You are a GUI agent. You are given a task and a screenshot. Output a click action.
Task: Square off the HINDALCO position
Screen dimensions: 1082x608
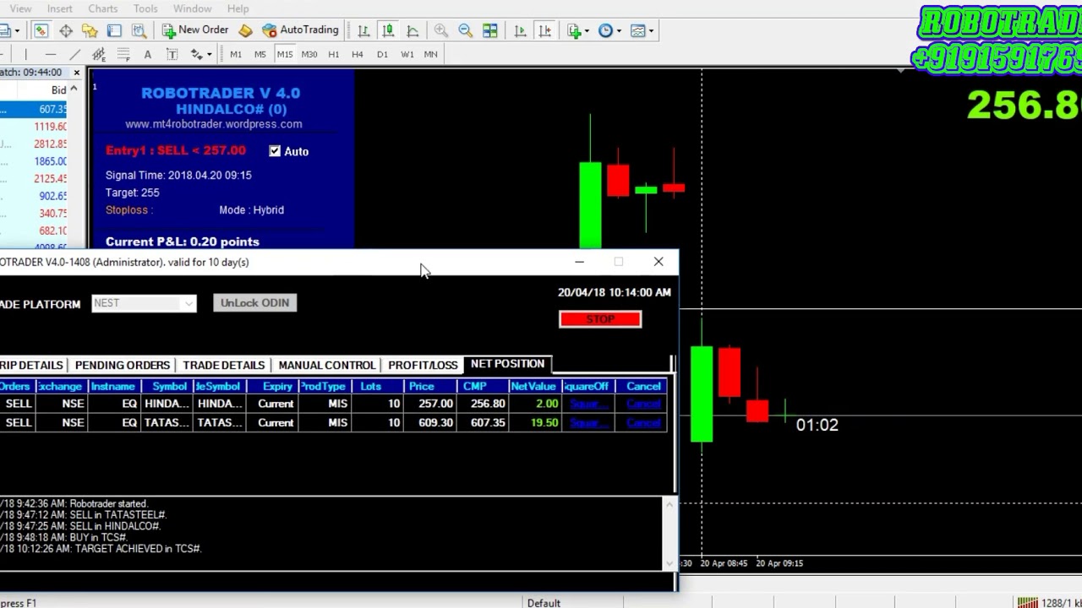click(588, 404)
